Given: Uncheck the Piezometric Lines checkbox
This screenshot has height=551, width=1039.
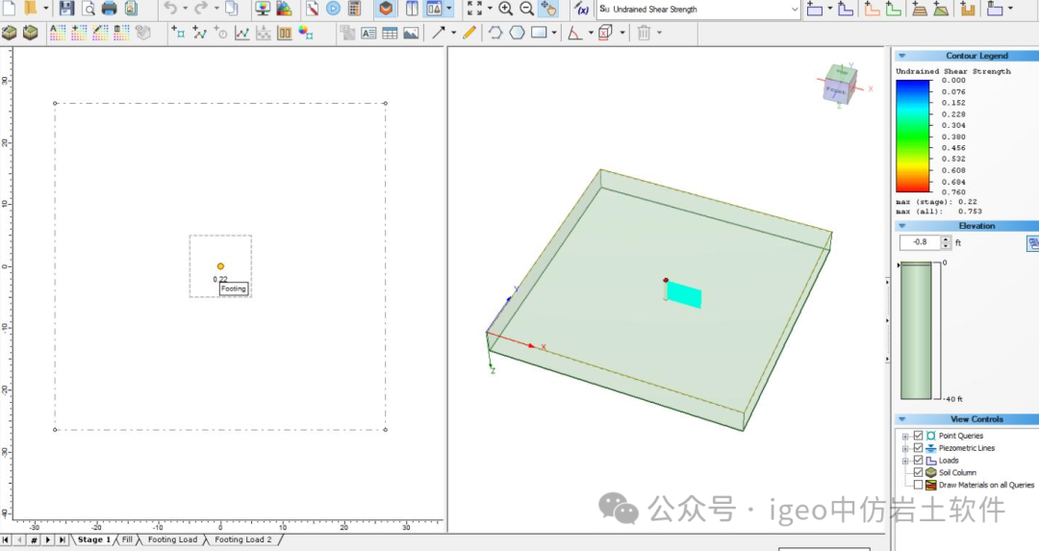Looking at the screenshot, I should (918, 448).
